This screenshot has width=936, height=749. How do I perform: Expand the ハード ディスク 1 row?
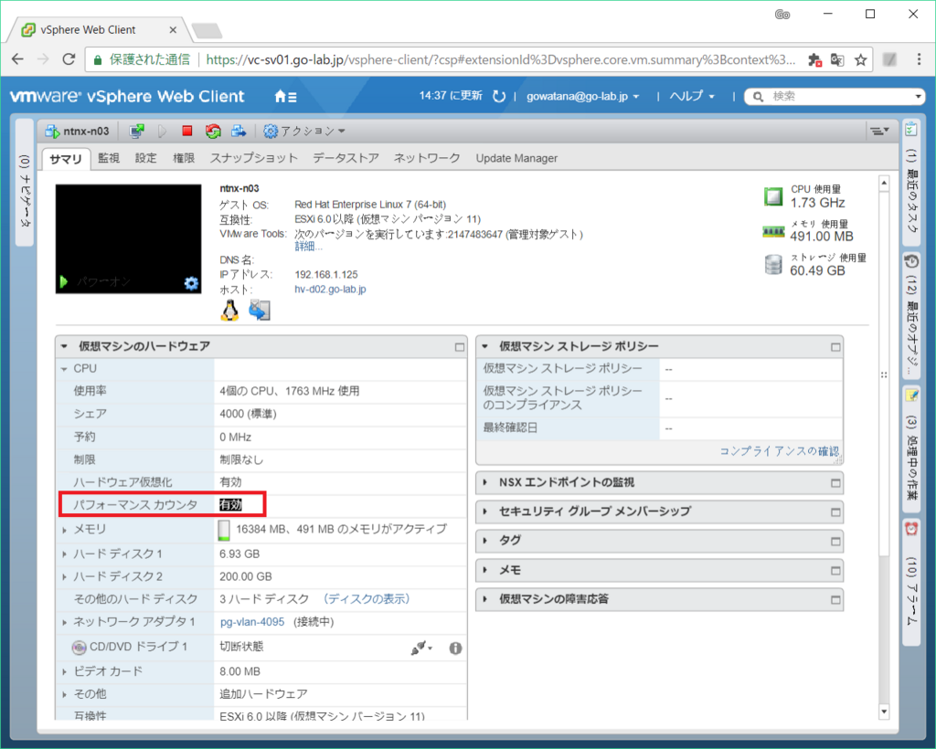pyautogui.click(x=64, y=554)
